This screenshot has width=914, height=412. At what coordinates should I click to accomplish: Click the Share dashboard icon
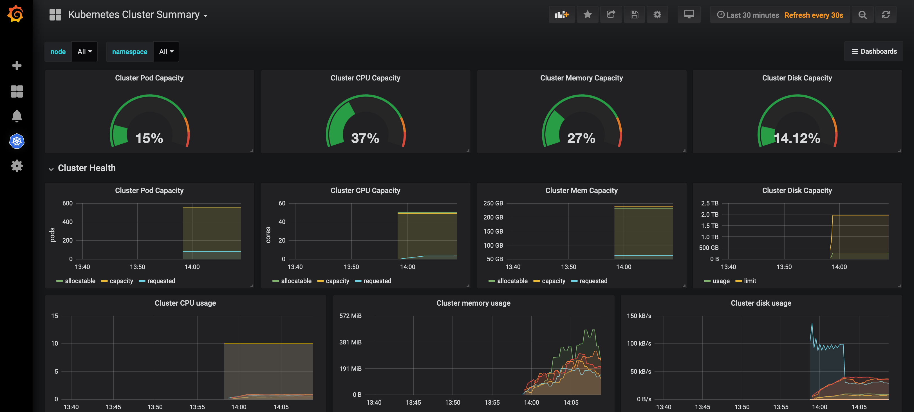pos(611,15)
